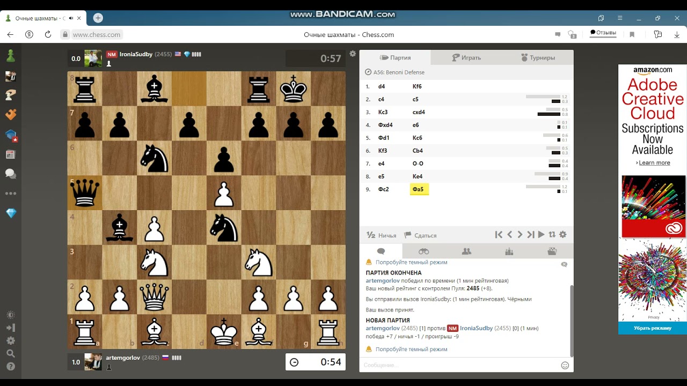Reload the page
The width and height of the screenshot is (687, 386).
pos(48,34)
